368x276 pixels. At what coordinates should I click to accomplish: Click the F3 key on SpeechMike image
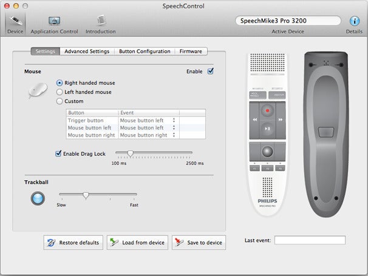pyautogui.click(x=280, y=168)
